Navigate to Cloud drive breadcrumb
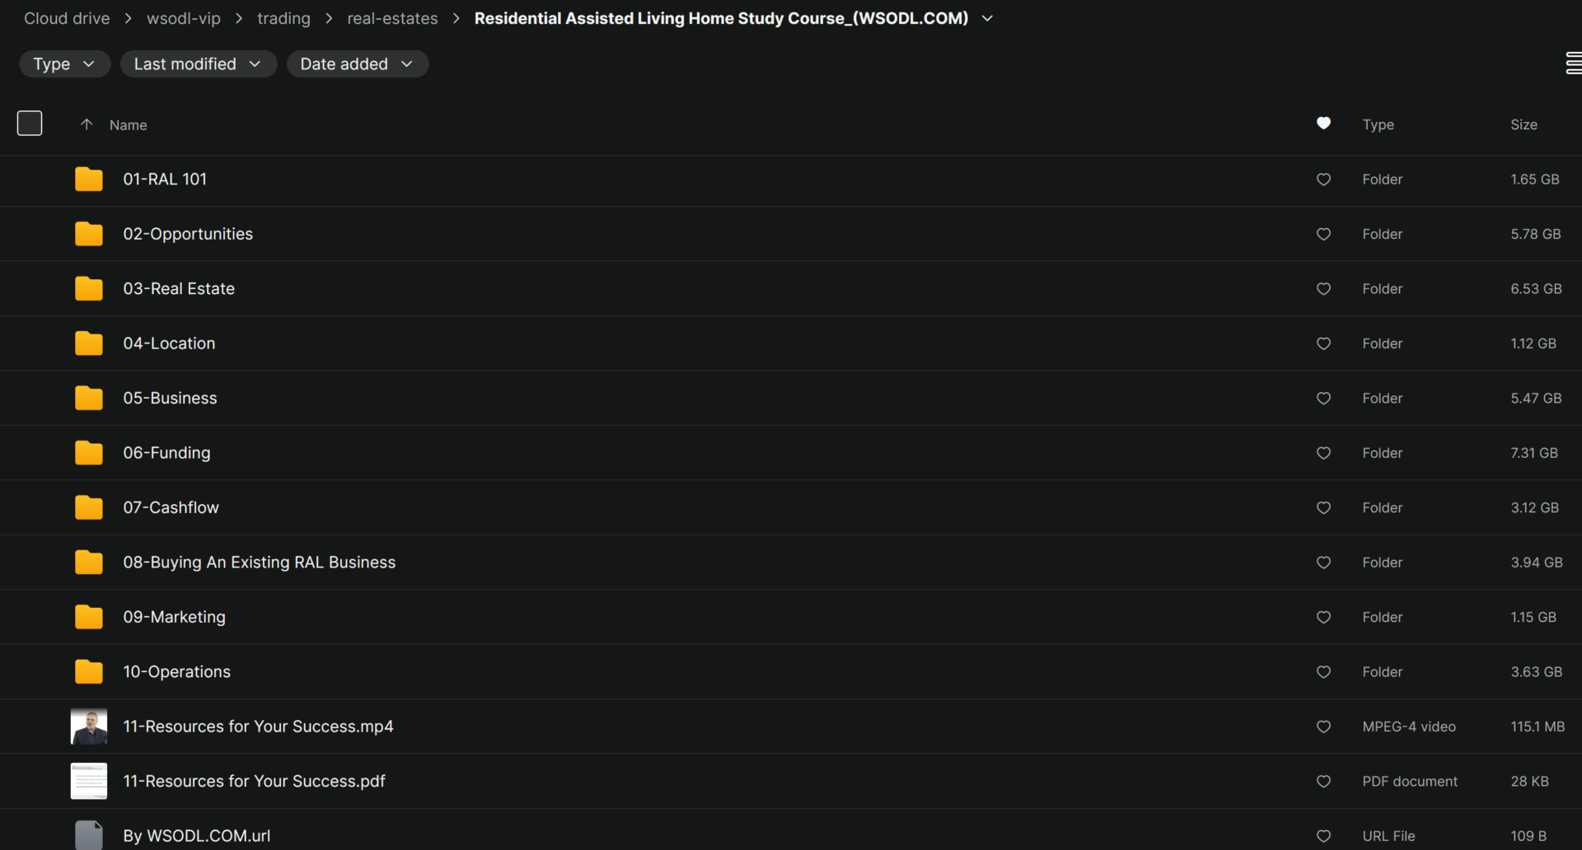Image resolution: width=1582 pixels, height=850 pixels. pyautogui.click(x=67, y=19)
